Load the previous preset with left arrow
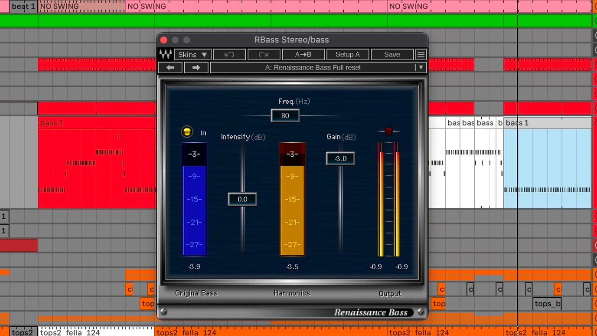 [170, 68]
